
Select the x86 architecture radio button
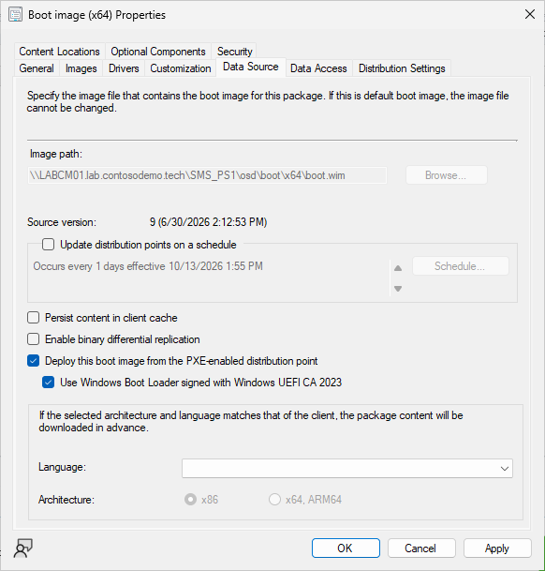(190, 499)
